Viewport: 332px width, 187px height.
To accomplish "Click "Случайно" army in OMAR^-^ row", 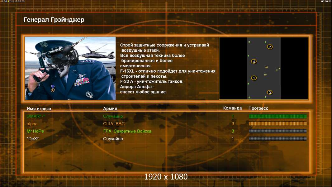I will [x=113, y=116].
